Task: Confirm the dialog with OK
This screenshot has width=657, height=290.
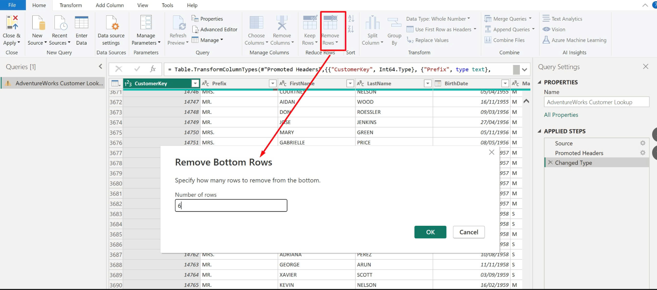Action: [x=430, y=232]
